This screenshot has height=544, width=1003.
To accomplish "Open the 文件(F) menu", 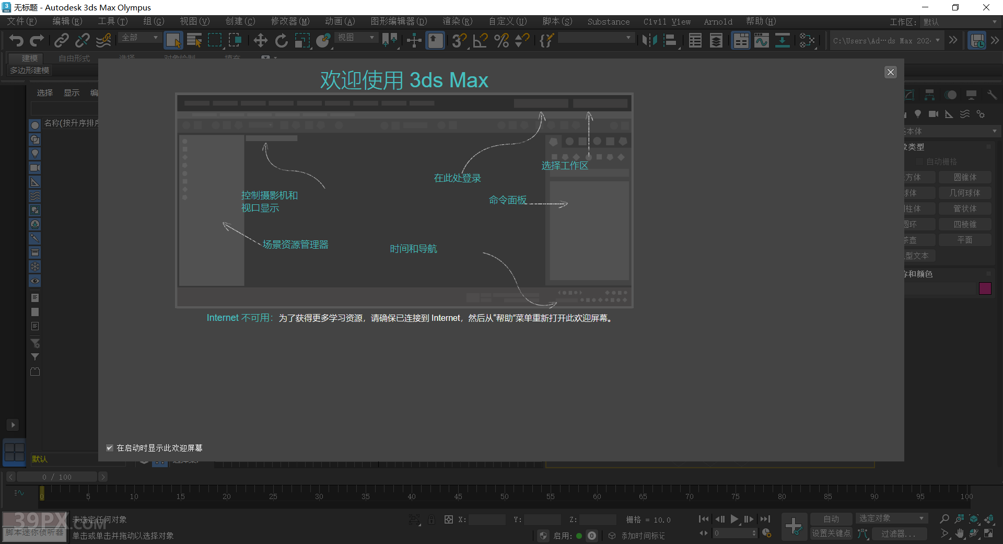I will (x=22, y=21).
